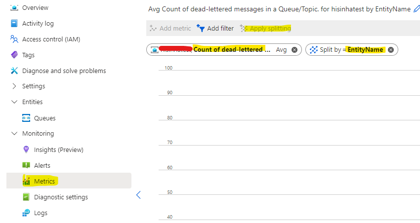Collapse the sidebar with the blue arrow
Screen dimensions: 420x223
[138, 195]
